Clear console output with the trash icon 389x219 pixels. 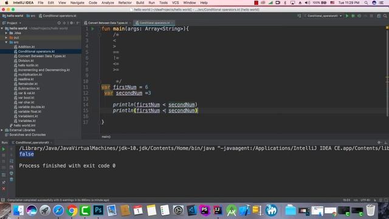(12, 179)
